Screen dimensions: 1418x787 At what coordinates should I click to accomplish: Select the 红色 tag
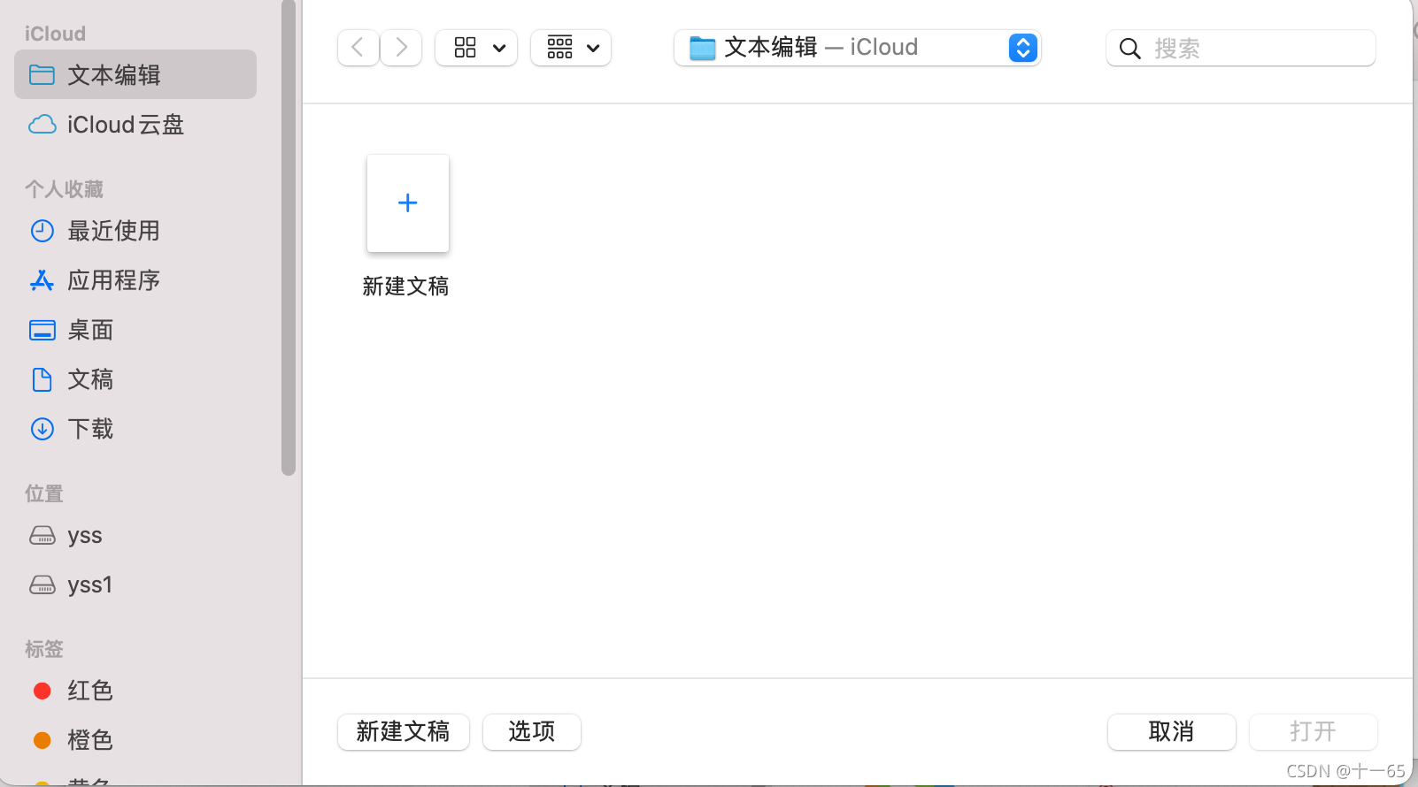coord(135,691)
